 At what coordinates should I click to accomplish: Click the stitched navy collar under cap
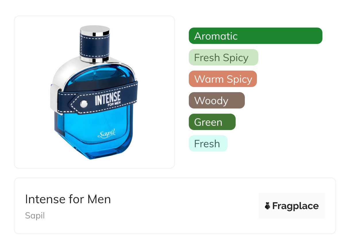tap(95, 46)
